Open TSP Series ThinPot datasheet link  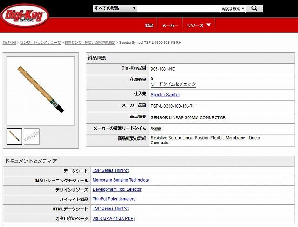[110, 170]
